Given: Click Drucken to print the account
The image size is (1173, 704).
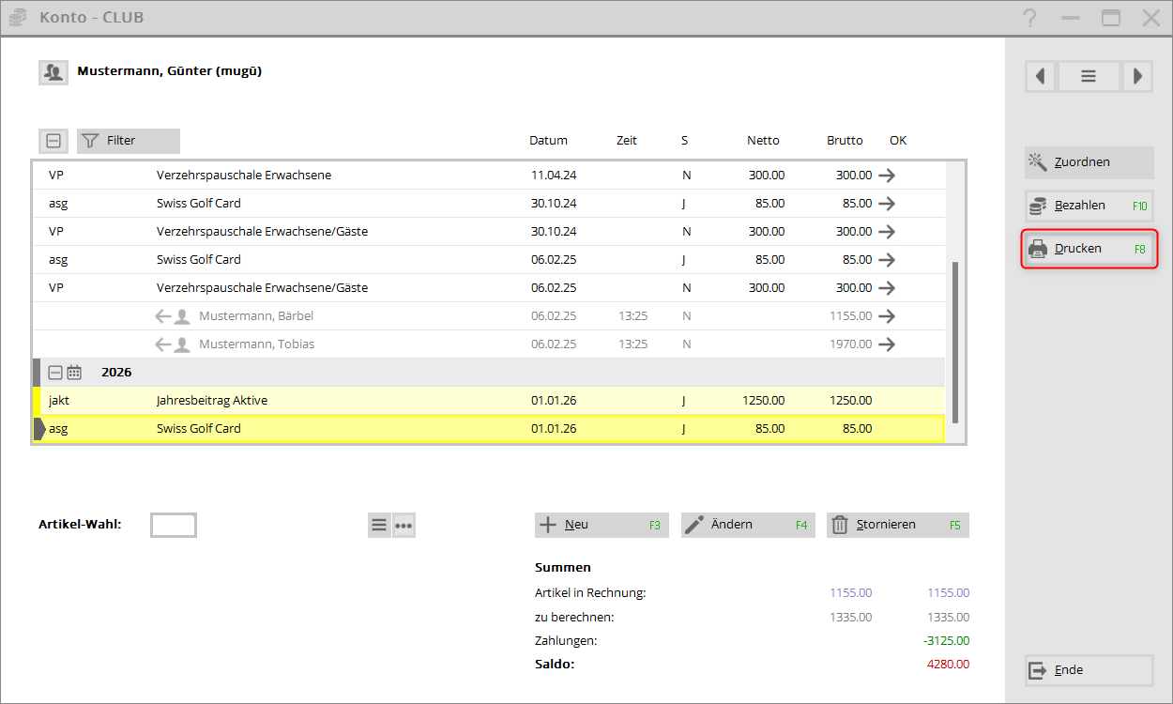Looking at the screenshot, I should pos(1089,250).
